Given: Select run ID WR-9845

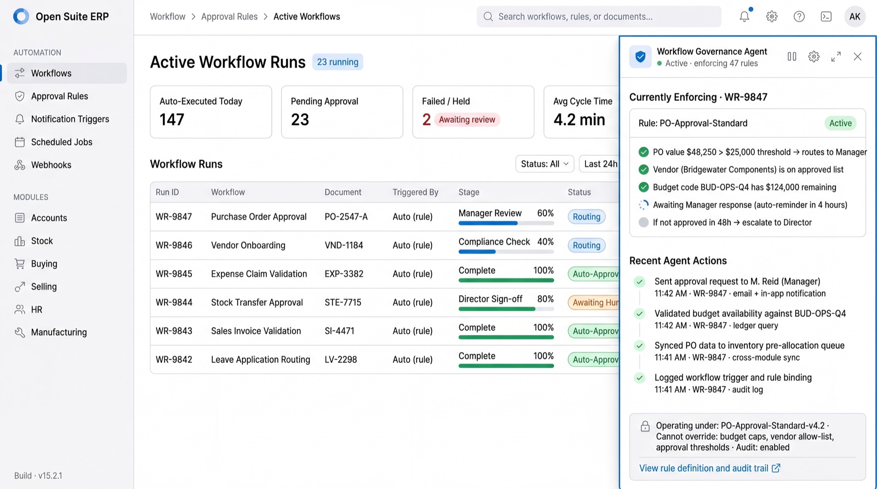Looking at the screenshot, I should [174, 274].
